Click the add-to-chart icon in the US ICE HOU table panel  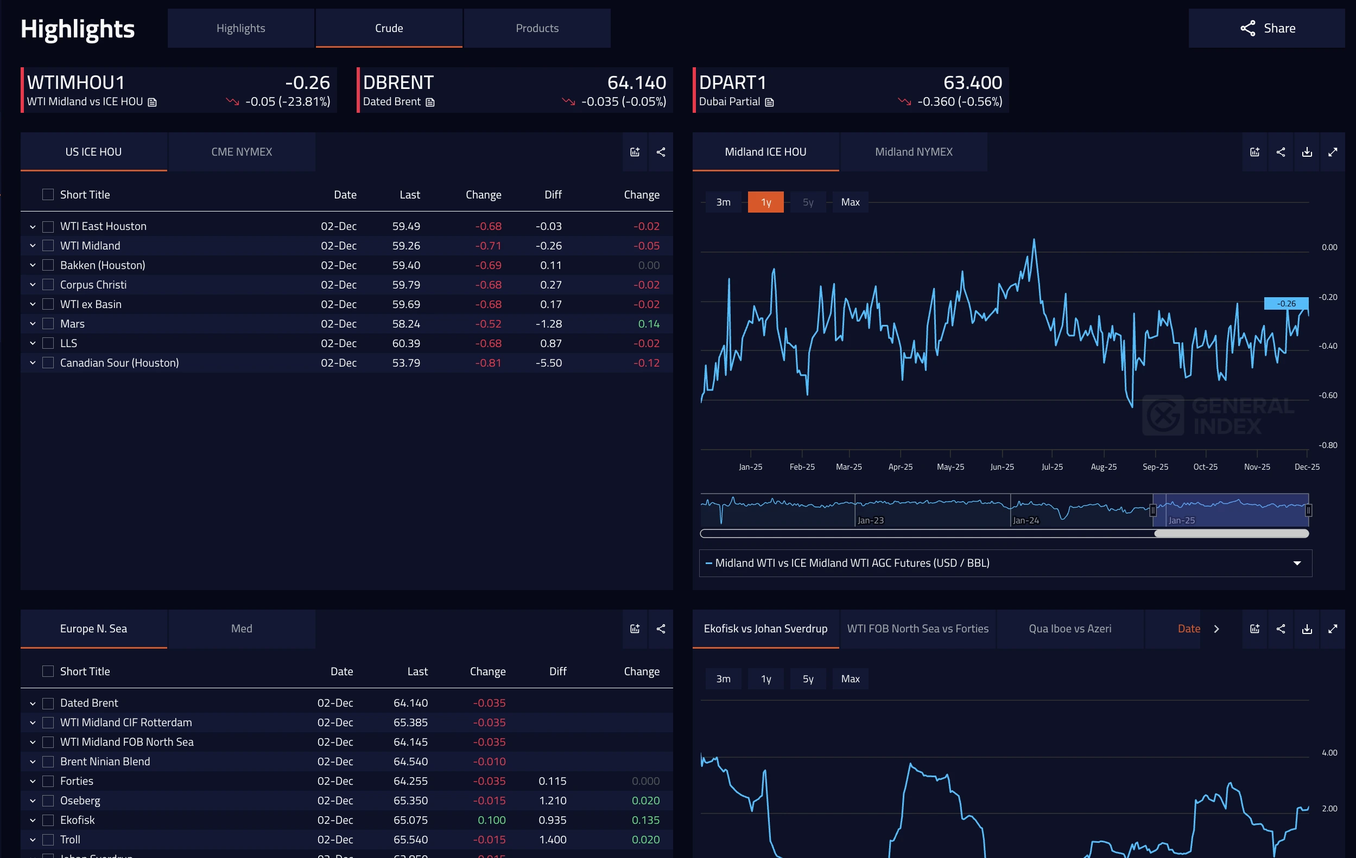[635, 152]
